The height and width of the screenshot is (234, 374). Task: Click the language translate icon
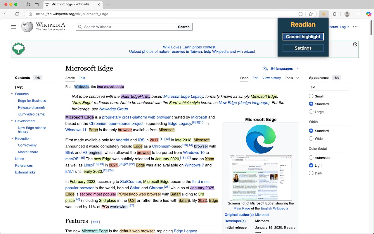[265, 68]
